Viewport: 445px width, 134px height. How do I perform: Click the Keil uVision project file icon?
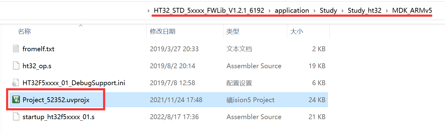[x=16, y=100]
